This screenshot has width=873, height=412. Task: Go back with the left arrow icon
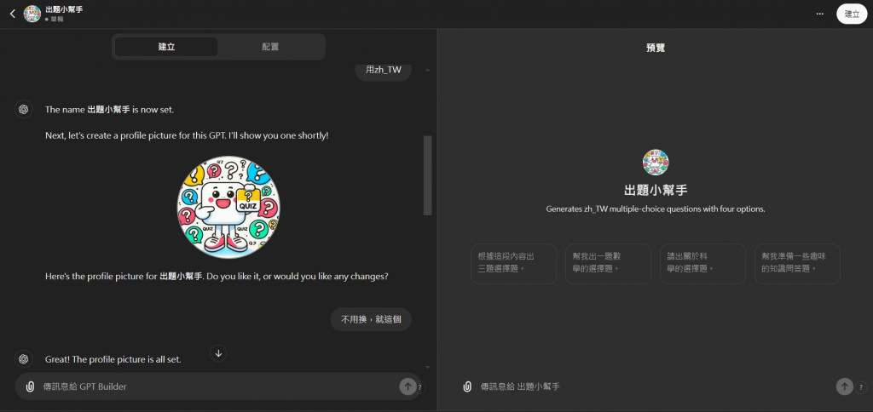(x=13, y=14)
